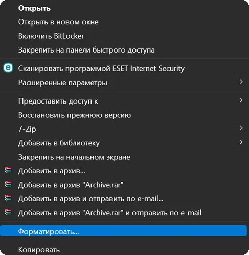This screenshot has height=255, width=249.
Task: Select Сканировать программой ESET Internet Security
Action: (101, 69)
